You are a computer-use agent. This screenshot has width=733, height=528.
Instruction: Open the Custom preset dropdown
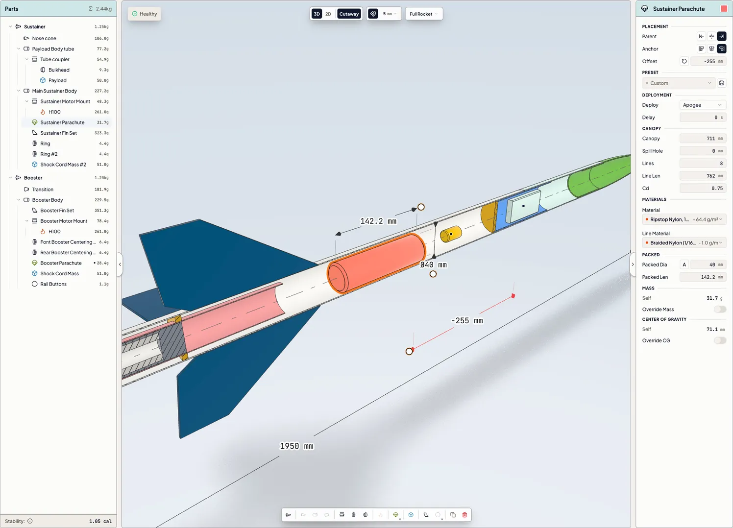(679, 83)
